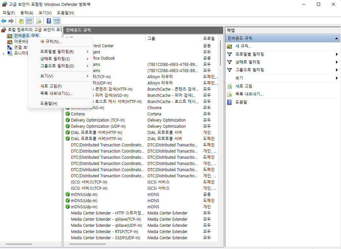Screen dimensions: 341x249
Task: Click 상태로 필터링 funnel icon in actions pane
Action: point(230,62)
